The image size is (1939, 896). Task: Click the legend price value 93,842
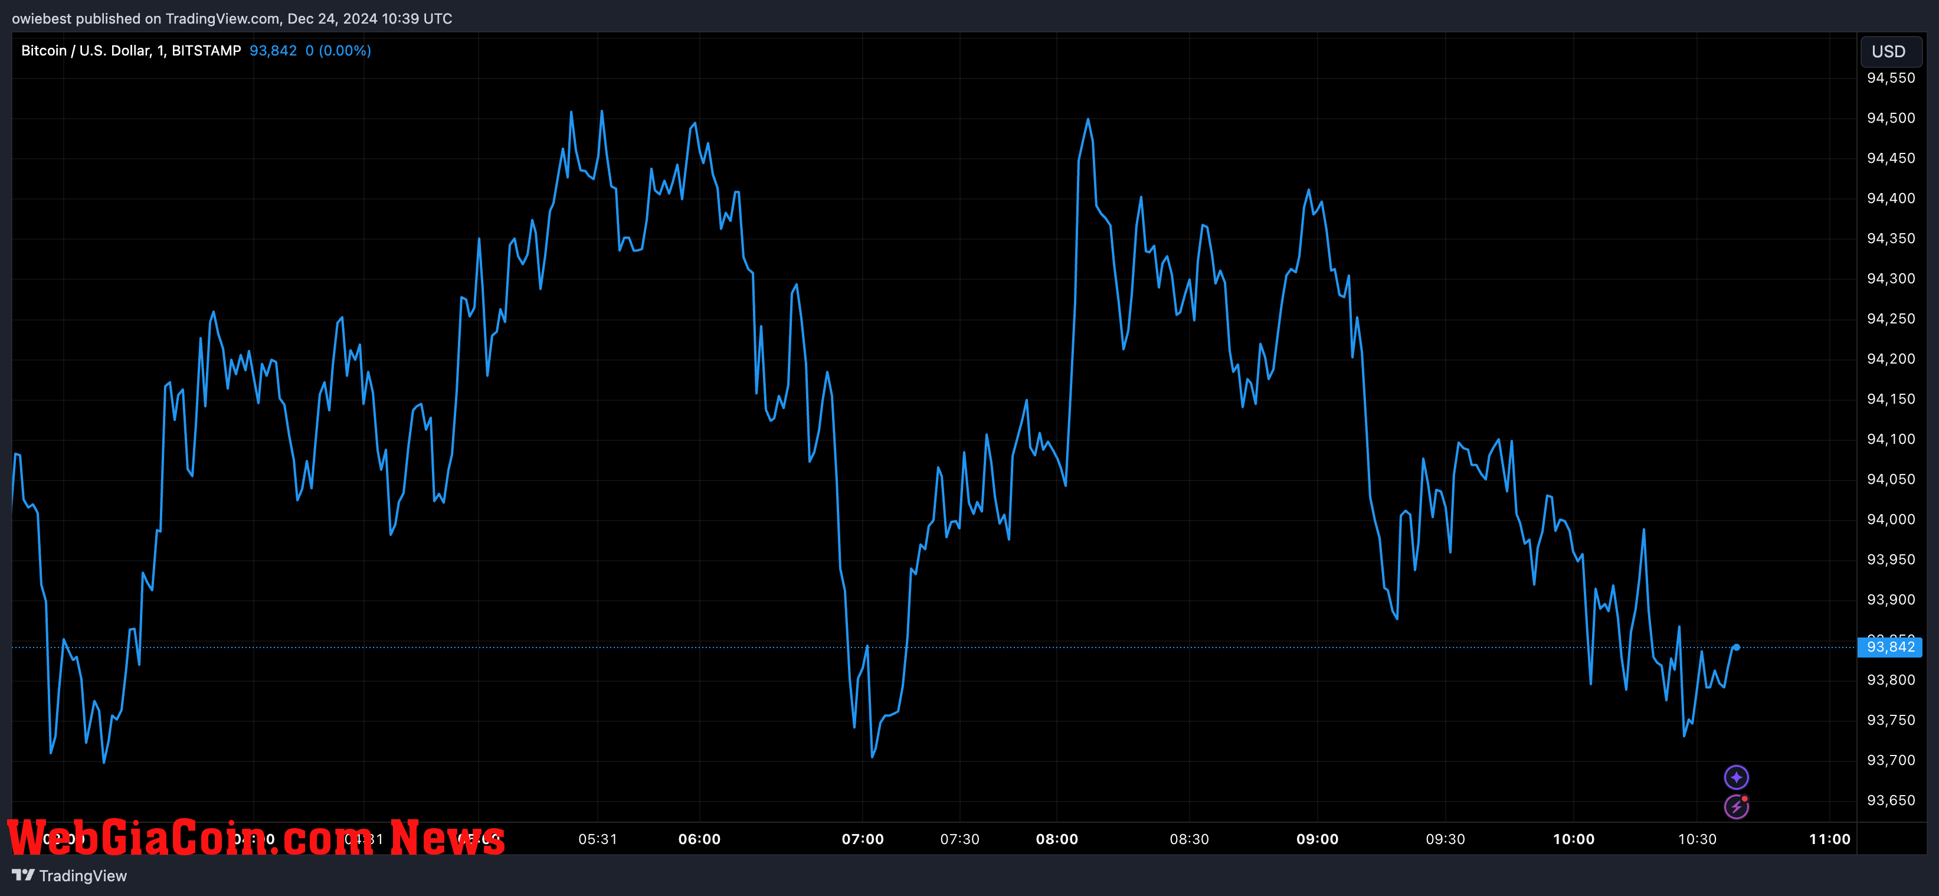(x=273, y=50)
